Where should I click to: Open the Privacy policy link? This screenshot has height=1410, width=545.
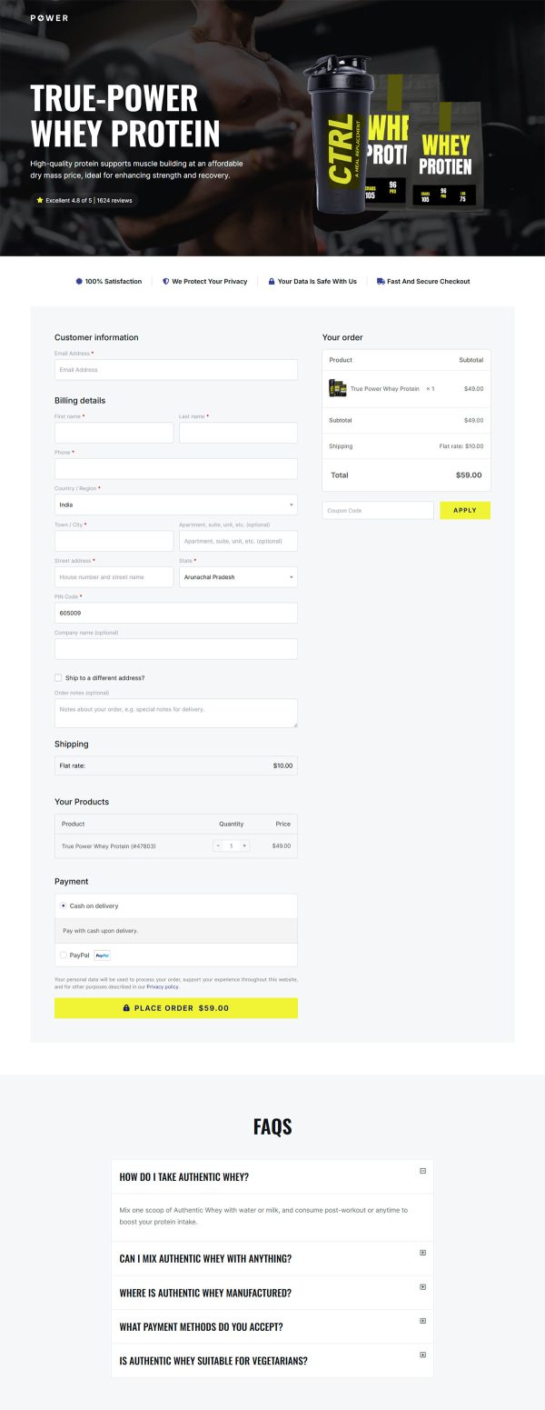163,986
